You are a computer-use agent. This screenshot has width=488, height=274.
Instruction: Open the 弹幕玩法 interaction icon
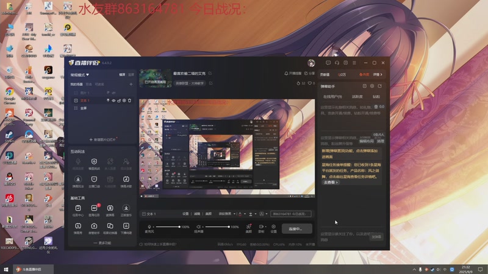pos(78,181)
